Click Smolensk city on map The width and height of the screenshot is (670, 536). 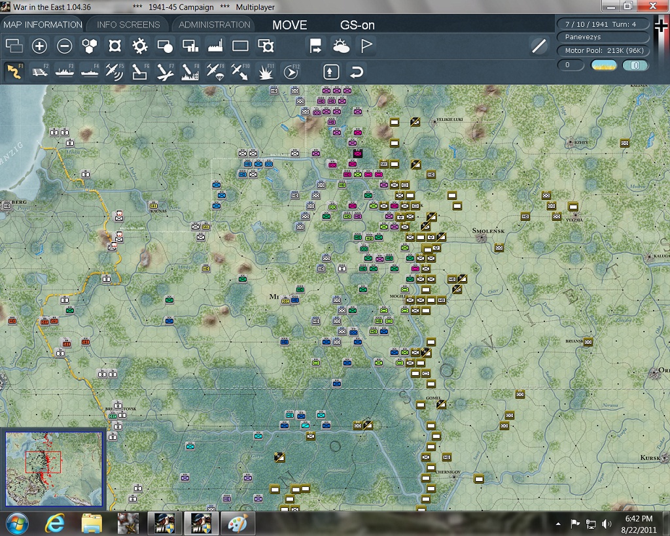482,237
